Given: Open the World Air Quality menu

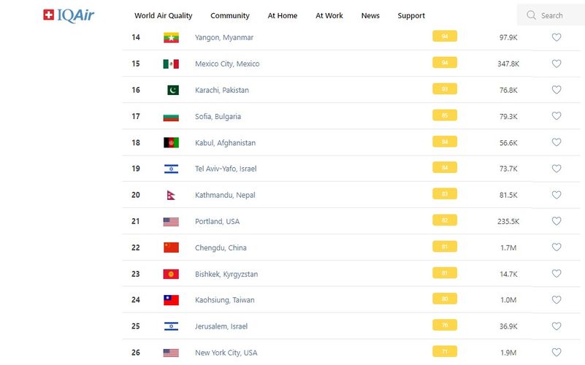Looking at the screenshot, I should point(164,15).
